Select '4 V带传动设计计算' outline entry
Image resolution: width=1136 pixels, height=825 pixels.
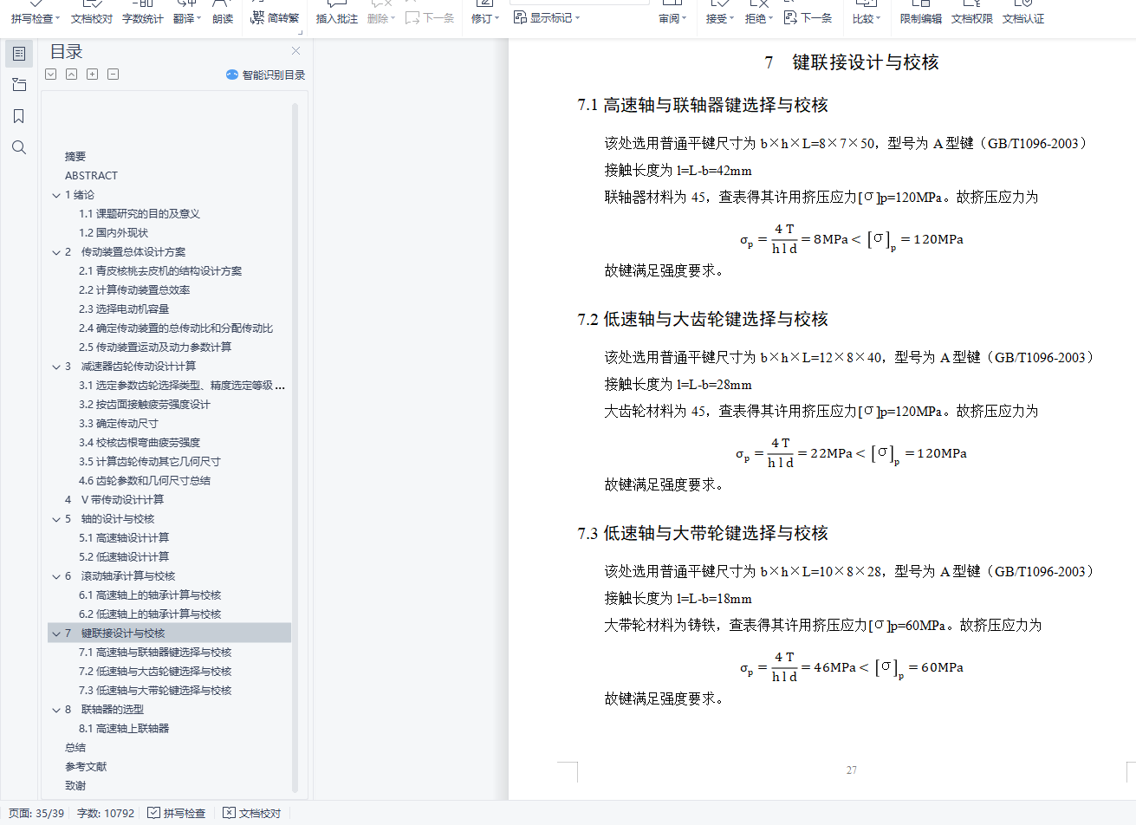point(114,500)
